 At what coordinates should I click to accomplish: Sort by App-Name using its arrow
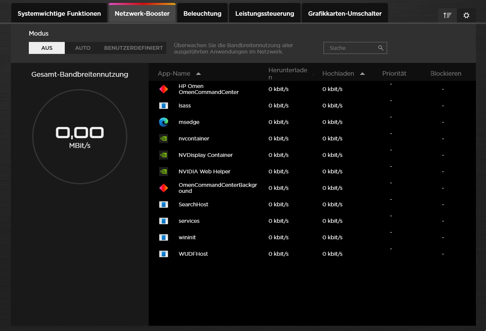[198, 74]
